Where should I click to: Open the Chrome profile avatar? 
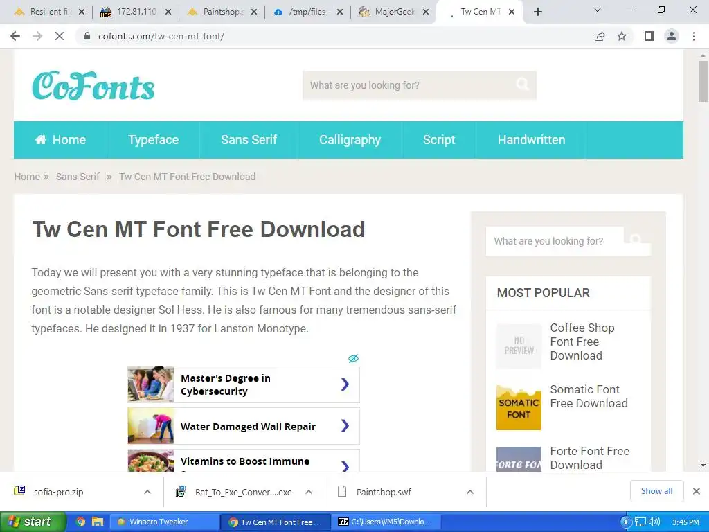(x=672, y=36)
